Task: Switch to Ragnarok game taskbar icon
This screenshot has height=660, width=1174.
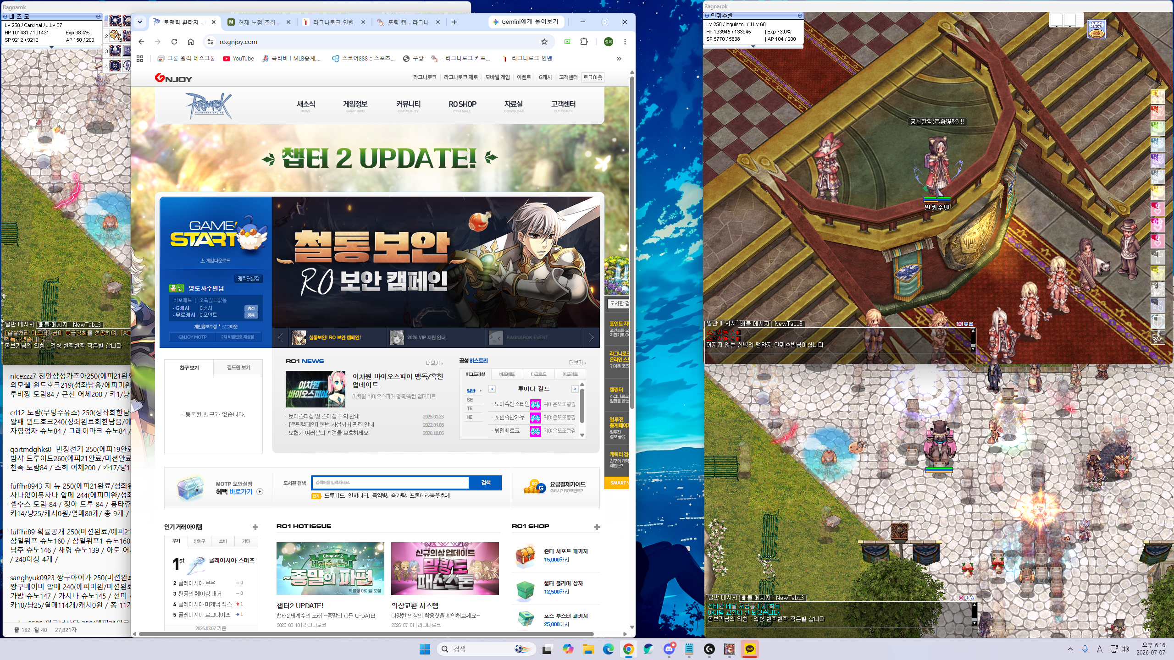Action: coord(730,649)
